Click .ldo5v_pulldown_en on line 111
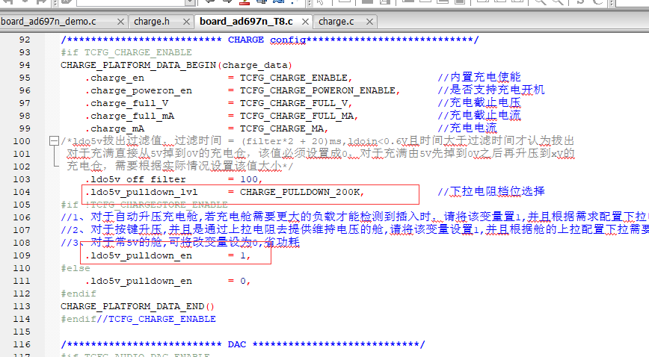The image size is (649, 357). tap(138, 281)
